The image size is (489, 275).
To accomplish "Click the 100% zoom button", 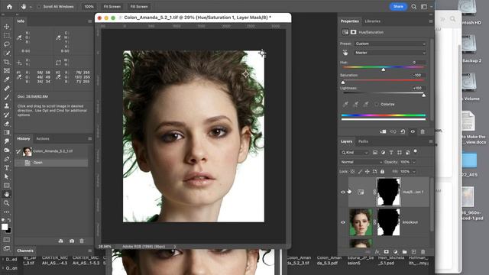I will pyautogui.click(x=89, y=7).
